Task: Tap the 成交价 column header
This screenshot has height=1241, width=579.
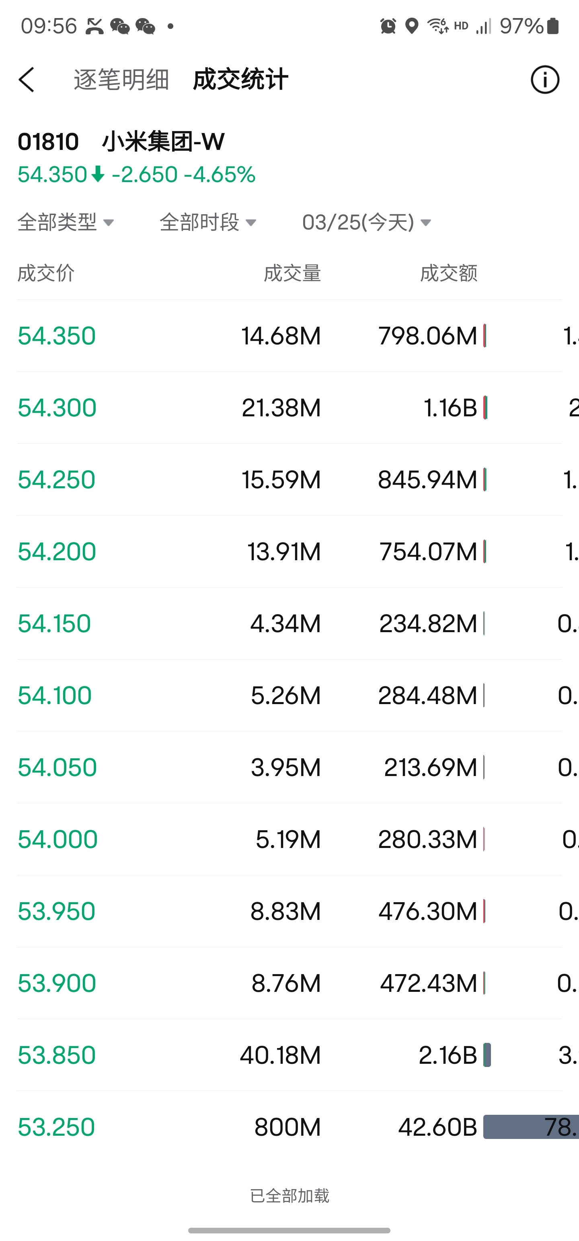Action: tap(46, 273)
